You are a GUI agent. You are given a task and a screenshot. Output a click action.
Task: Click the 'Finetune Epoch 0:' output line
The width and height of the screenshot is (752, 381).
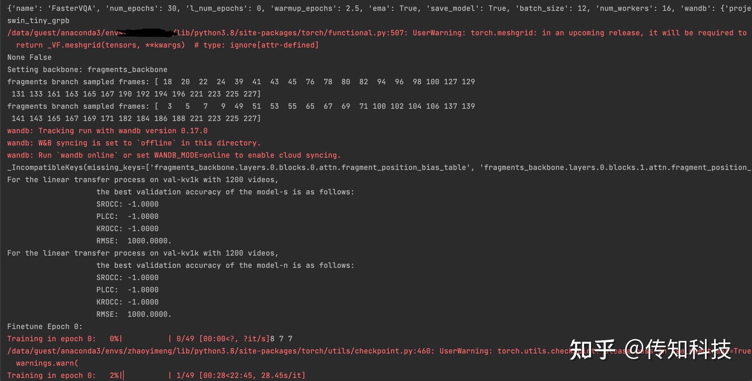(45, 326)
